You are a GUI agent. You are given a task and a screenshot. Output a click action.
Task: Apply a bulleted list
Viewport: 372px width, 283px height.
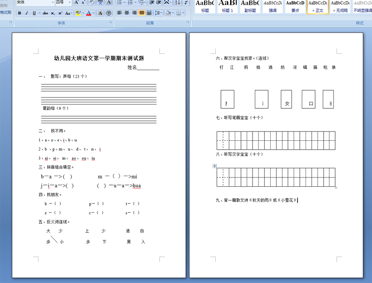(x=120, y=2)
